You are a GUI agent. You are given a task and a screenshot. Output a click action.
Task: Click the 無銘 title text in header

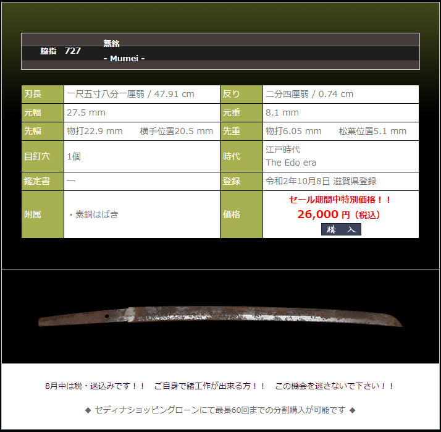(111, 43)
